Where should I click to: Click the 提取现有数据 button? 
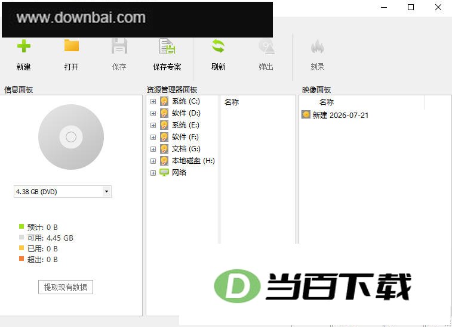click(66, 287)
